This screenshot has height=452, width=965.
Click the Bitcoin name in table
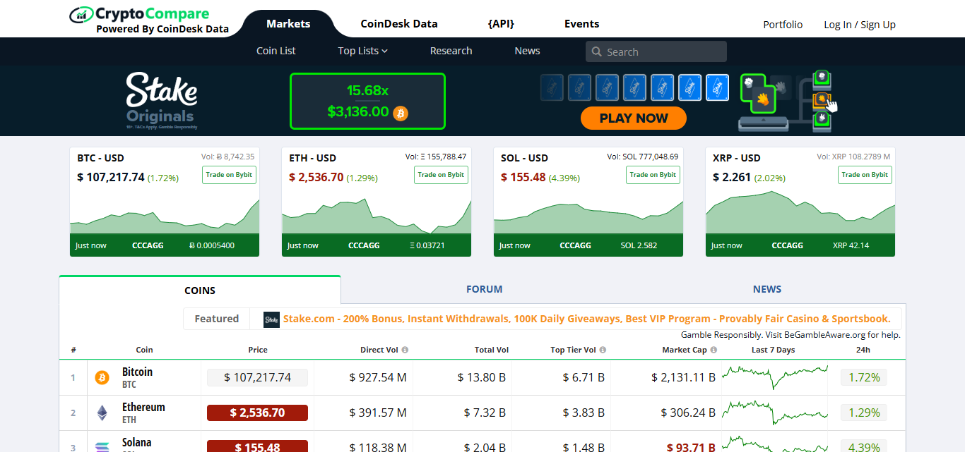tap(137, 372)
